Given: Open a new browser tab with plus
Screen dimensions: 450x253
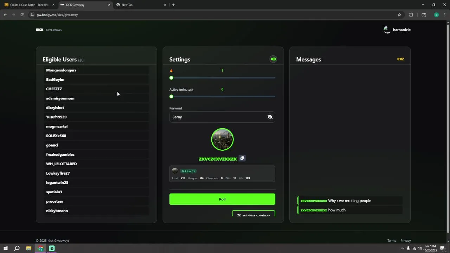Looking at the screenshot, I should [173, 5].
